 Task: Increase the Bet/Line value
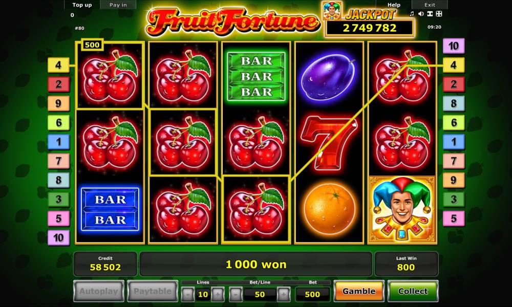284,294
